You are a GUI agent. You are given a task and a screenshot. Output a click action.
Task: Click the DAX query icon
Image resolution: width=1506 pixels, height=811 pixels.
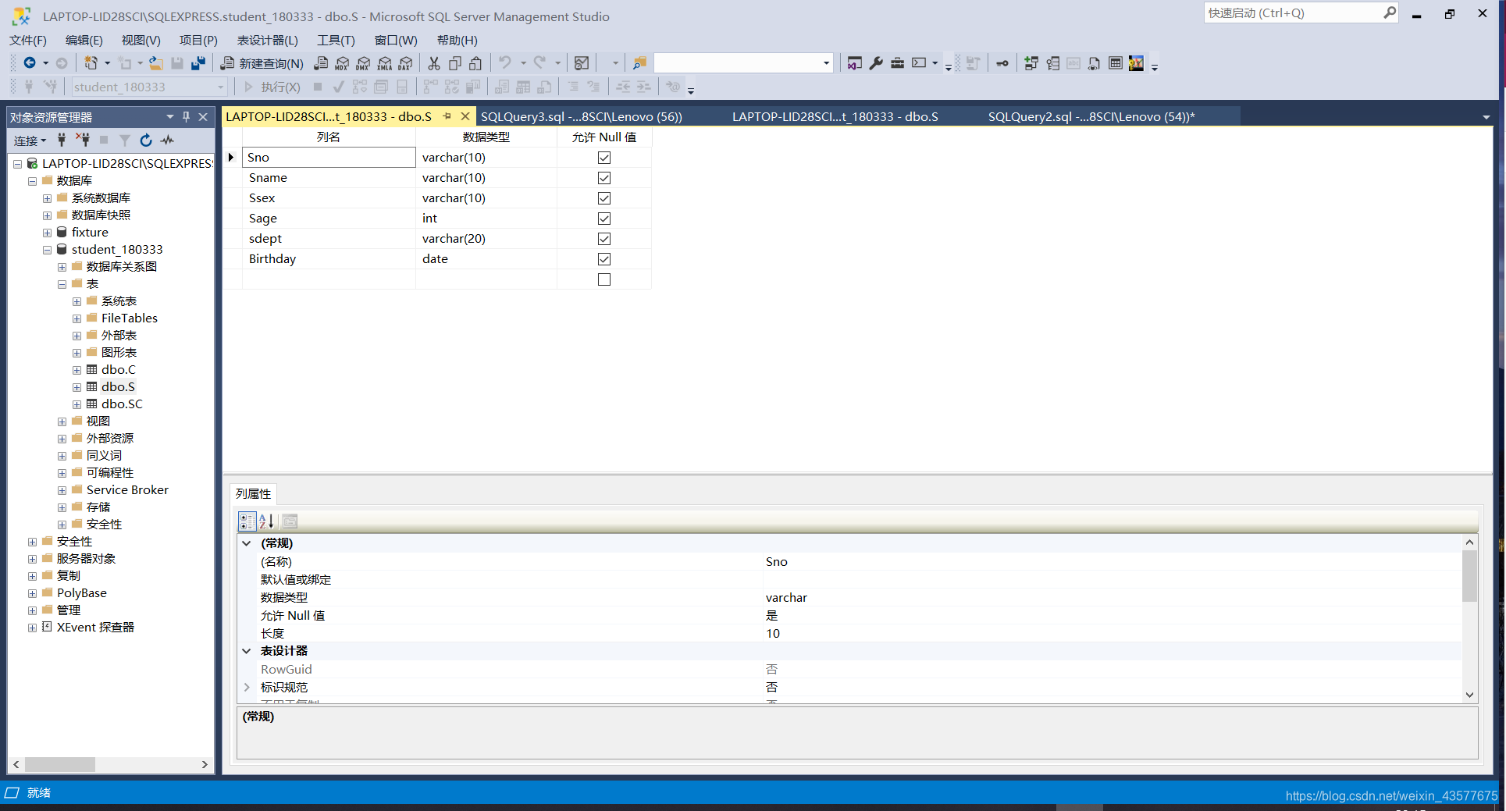click(x=405, y=63)
